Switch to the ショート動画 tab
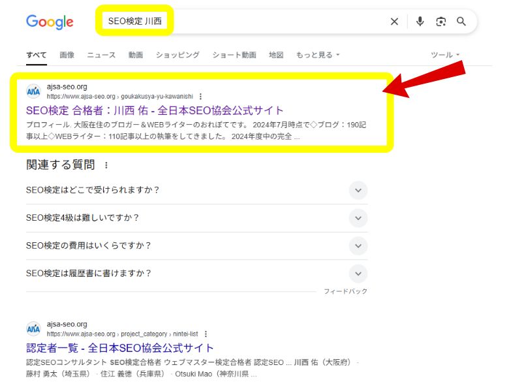The height and width of the screenshot is (382, 509). (x=234, y=55)
